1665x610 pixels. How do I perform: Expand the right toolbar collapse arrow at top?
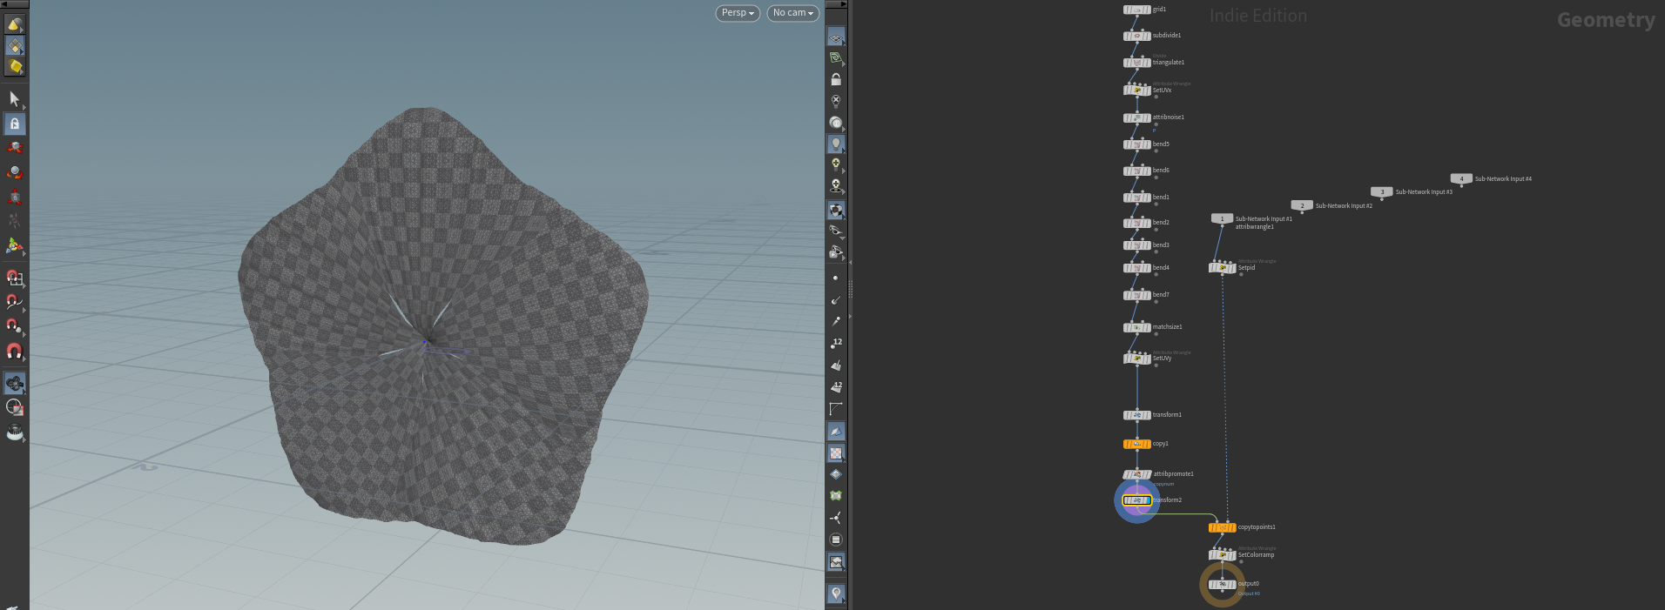(836, 4)
